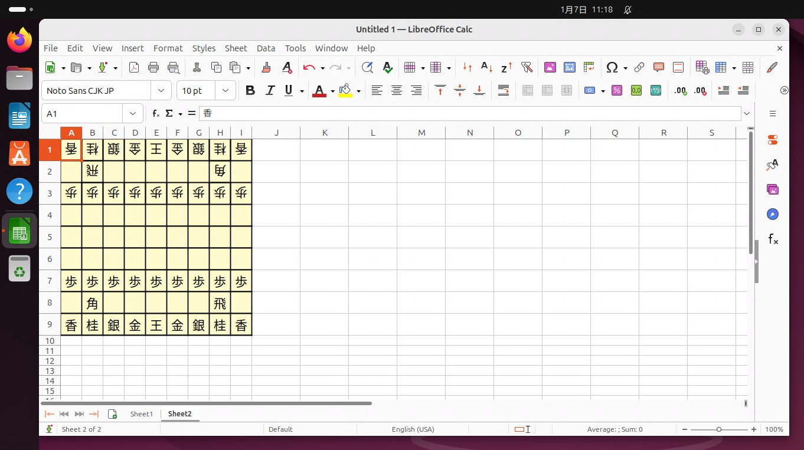Click the Export as PDF icon

point(134,67)
